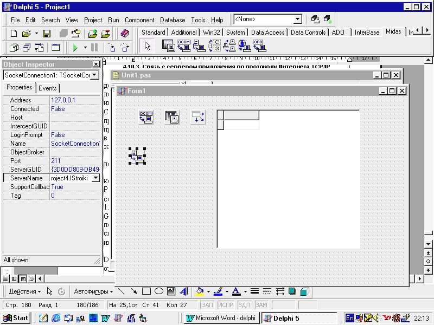Switch to the Events tab
434x325 pixels.
(48, 88)
